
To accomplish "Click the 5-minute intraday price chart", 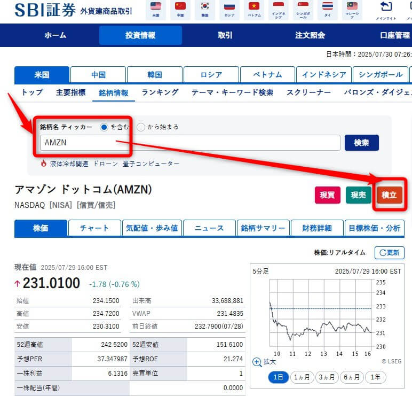I will (x=321, y=313).
